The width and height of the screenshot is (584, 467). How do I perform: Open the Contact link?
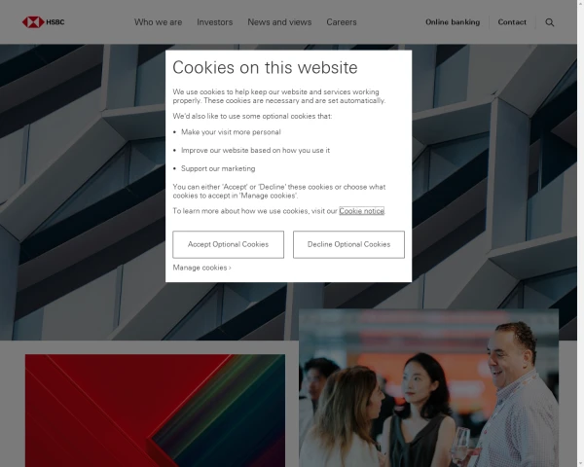pyautogui.click(x=512, y=22)
